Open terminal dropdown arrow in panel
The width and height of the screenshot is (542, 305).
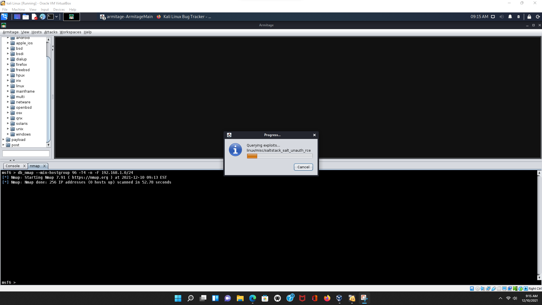pyautogui.click(x=56, y=17)
